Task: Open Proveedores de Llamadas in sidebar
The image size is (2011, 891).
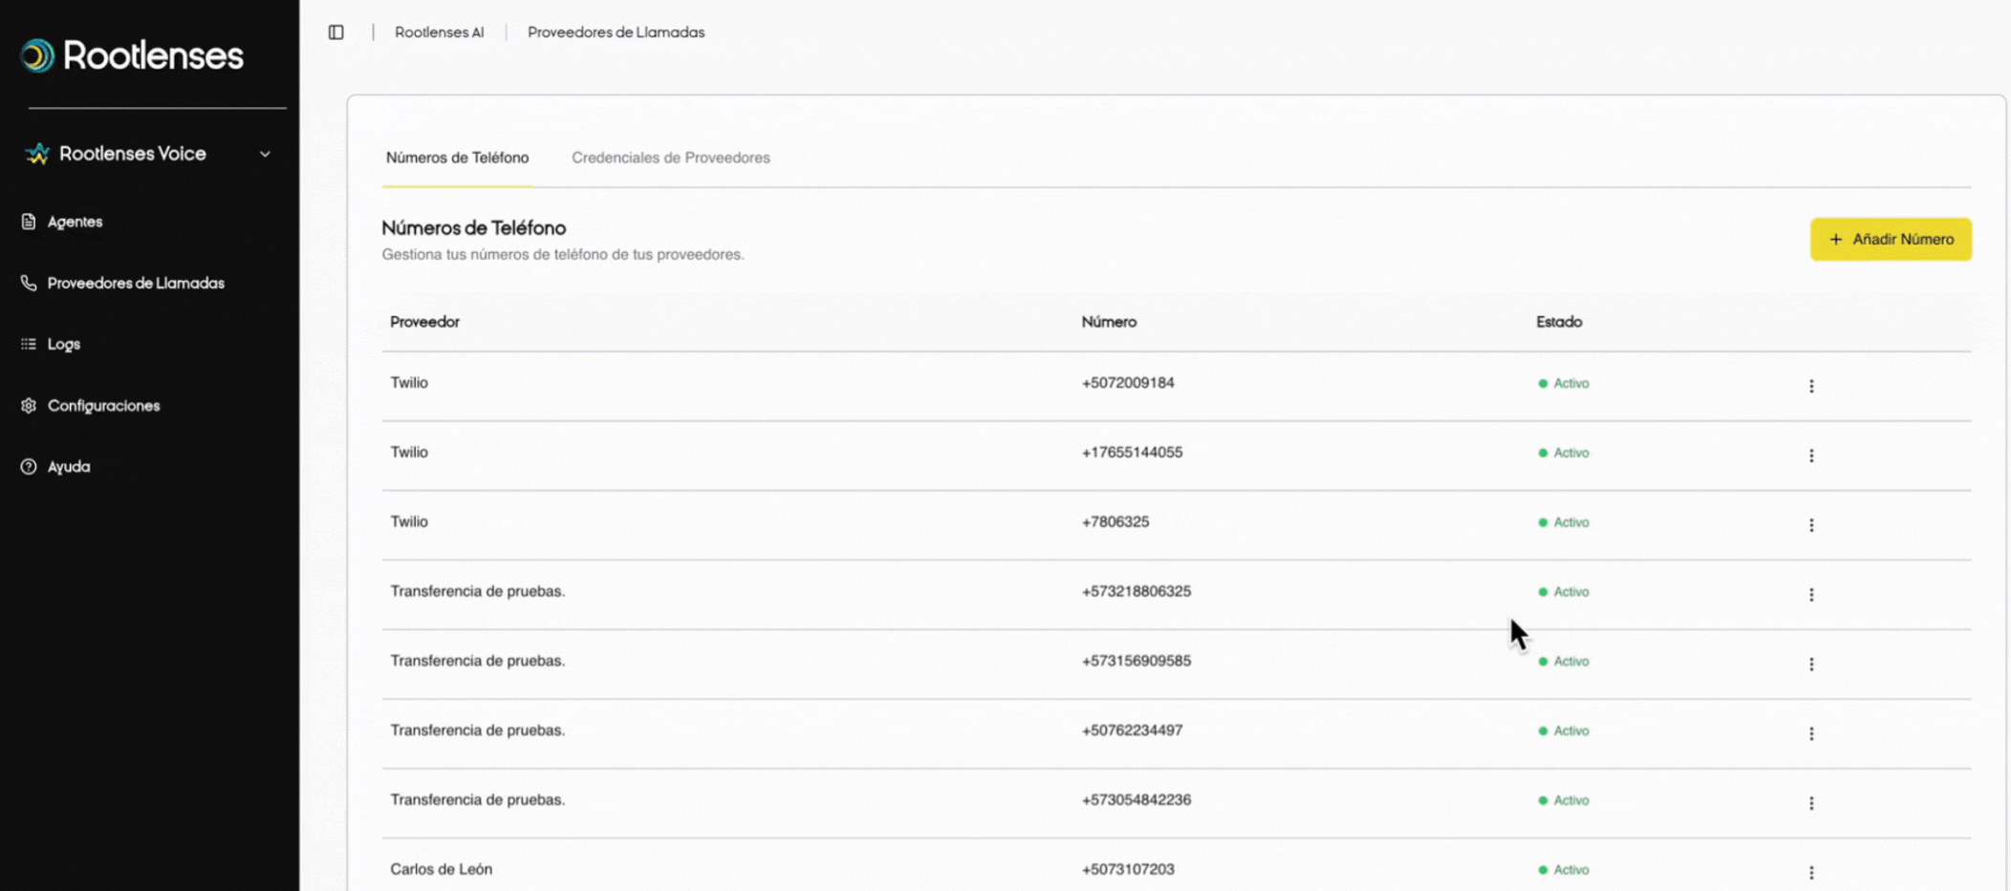Action: [x=135, y=283]
